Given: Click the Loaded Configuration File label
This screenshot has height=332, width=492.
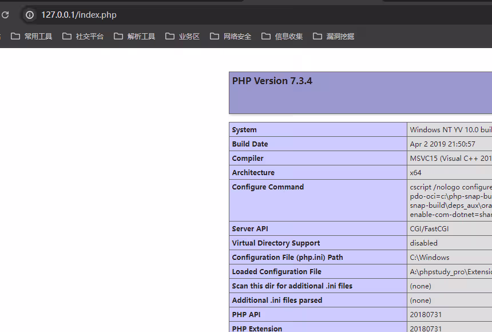Looking at the screenshot, I should coord(276,272).
